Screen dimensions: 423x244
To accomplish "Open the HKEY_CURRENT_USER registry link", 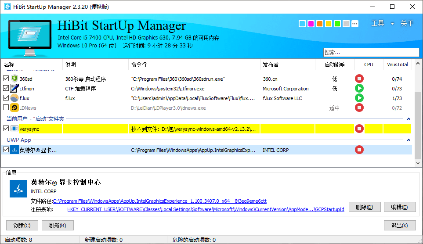I will (x=206, y=209).
